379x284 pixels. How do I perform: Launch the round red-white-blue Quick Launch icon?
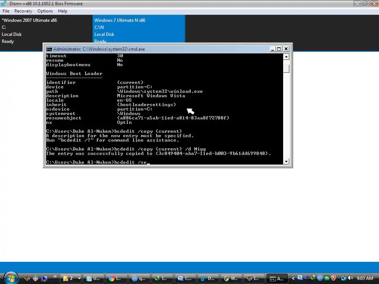coord(36,278)
